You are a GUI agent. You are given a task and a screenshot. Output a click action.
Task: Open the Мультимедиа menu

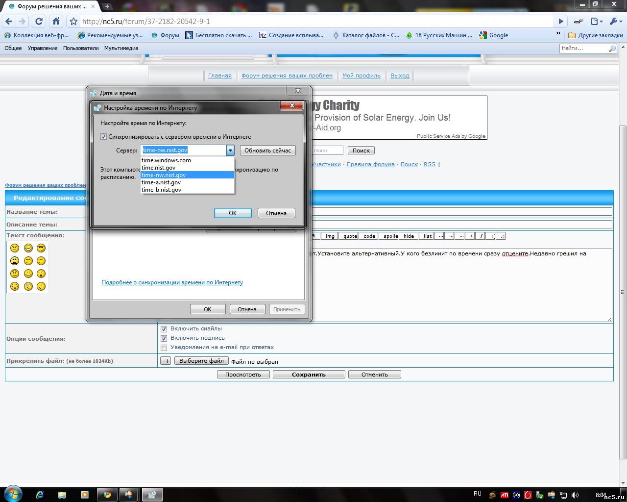coord(121,48)
